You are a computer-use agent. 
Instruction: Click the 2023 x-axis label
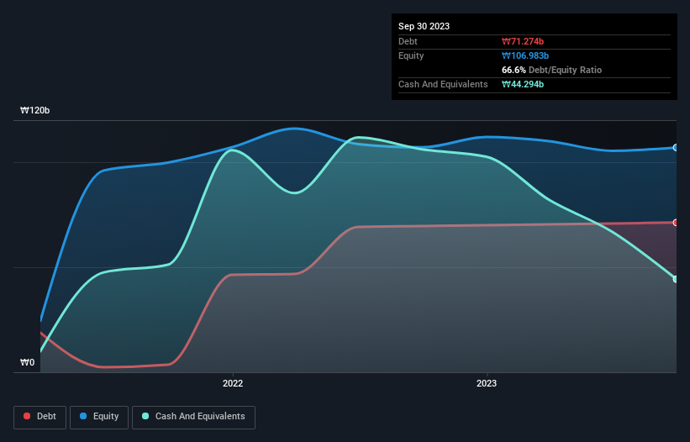coord(487,383)
